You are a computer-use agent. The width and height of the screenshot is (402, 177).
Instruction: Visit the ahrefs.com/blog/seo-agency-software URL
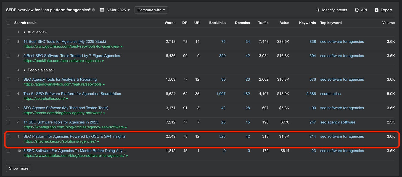[x=63, y=113]
